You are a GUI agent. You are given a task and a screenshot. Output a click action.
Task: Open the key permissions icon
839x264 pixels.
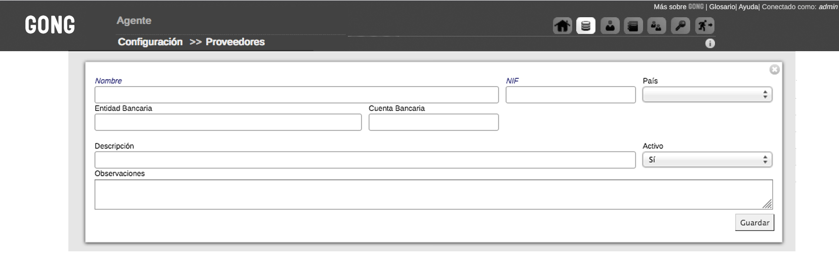pos(681,25)
